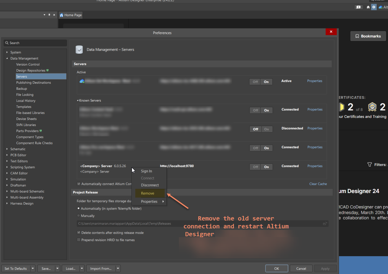Click the Search box in the Preferences tree

click(35, 43)
